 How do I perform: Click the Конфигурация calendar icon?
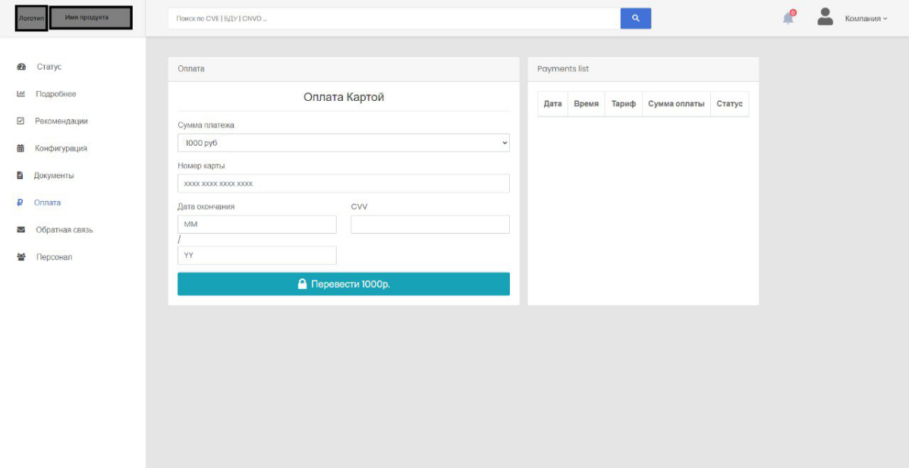[x=21, y=148]
